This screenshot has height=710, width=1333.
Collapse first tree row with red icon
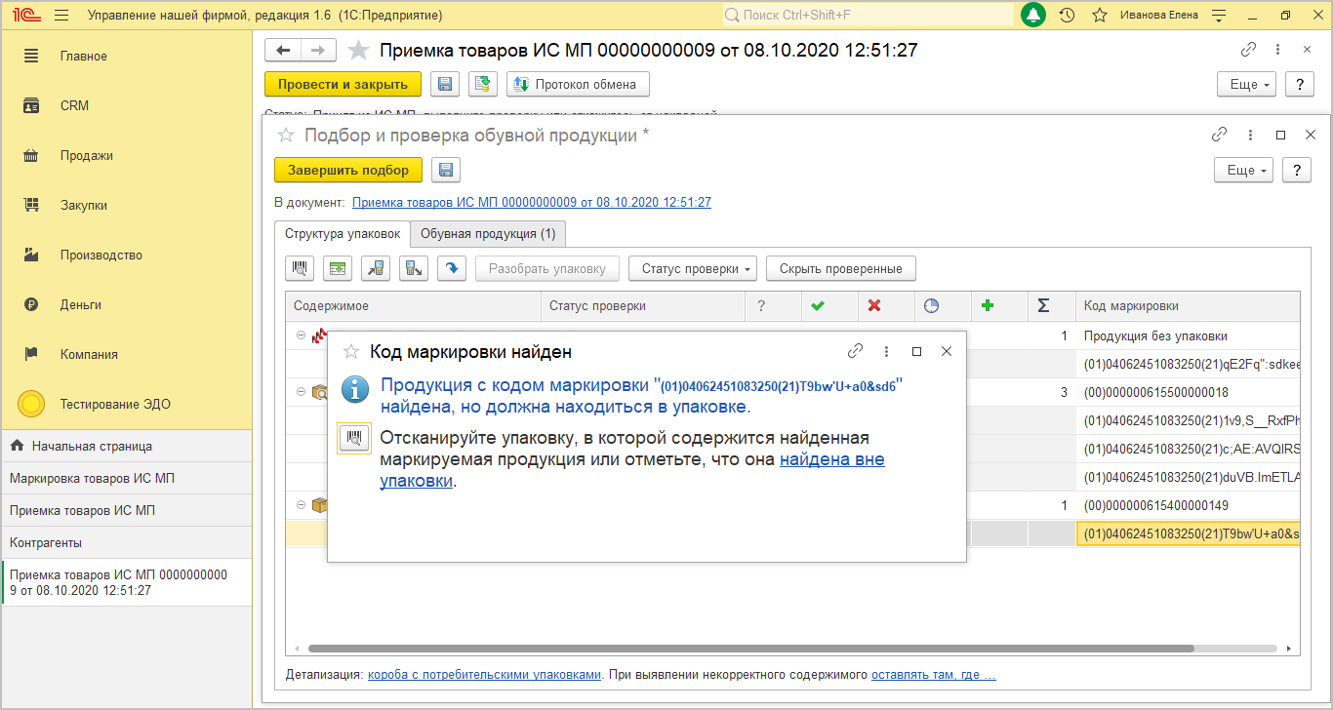pos(301,335)
